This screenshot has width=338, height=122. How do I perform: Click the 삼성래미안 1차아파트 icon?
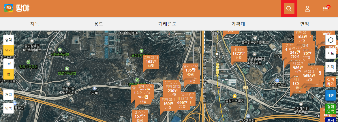[255, 54]
